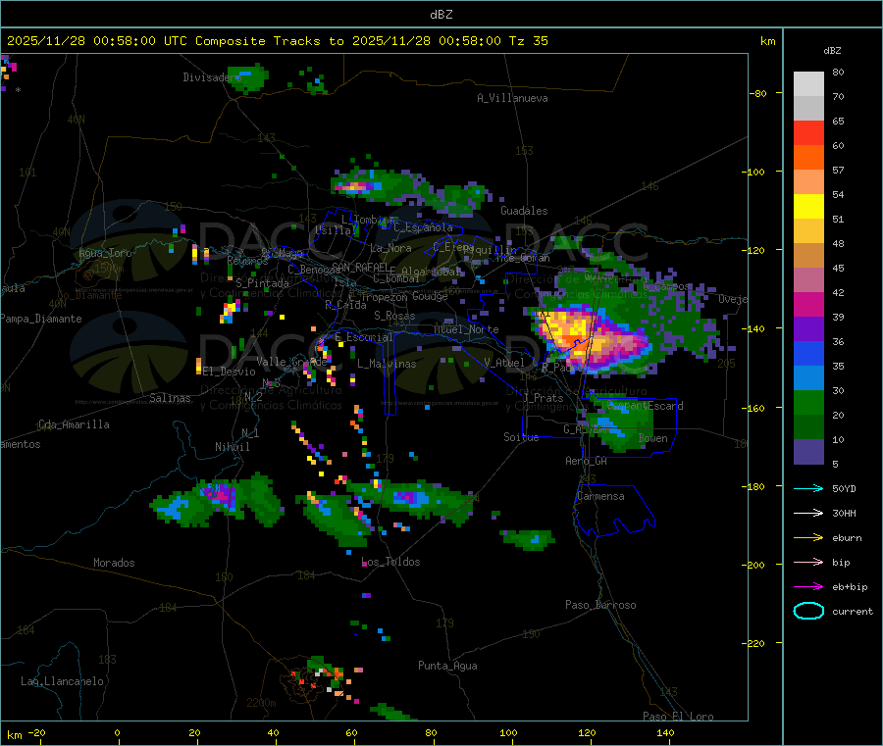
Task: Click the V_Atuel map label
Action: [504, 363]
